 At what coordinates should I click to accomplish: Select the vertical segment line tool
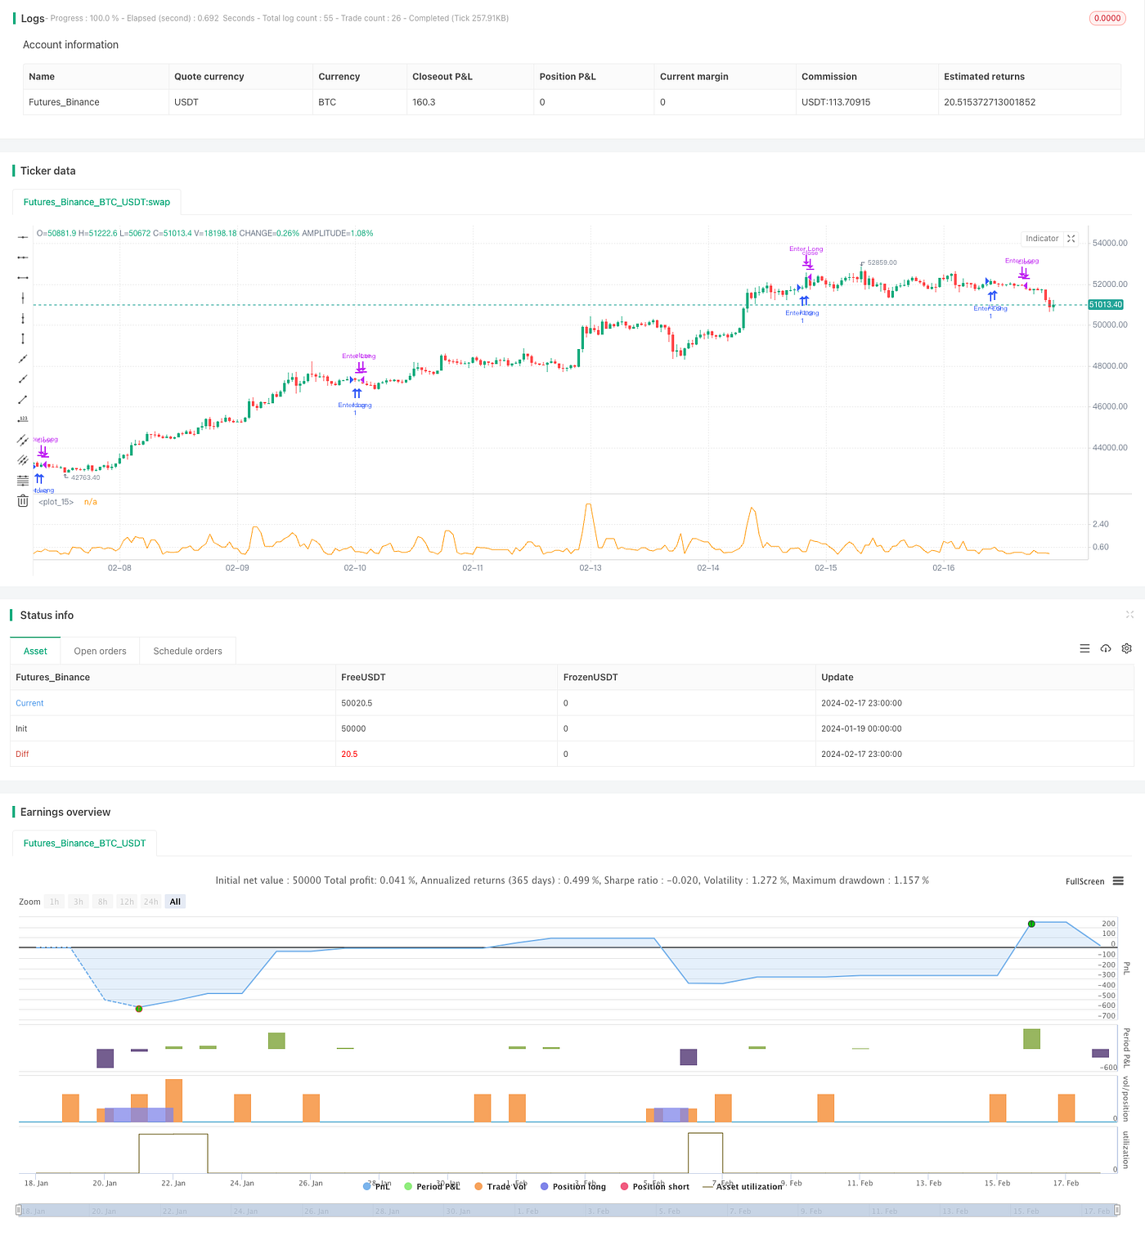(23, 338)
